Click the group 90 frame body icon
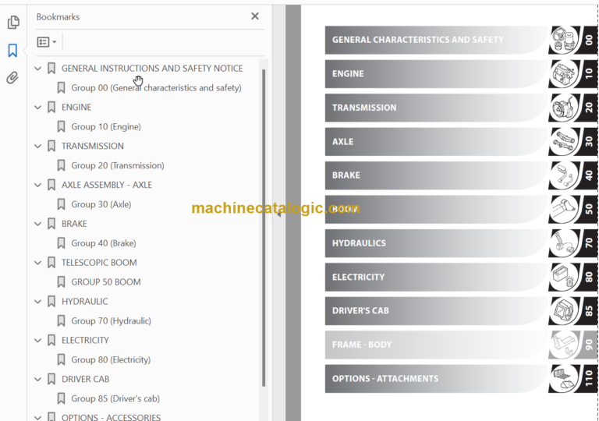Viewport: 599px width, 421px height. point(564,345)
